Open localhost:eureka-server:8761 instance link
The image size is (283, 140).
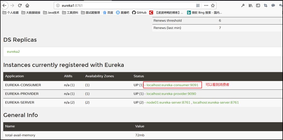216,103
